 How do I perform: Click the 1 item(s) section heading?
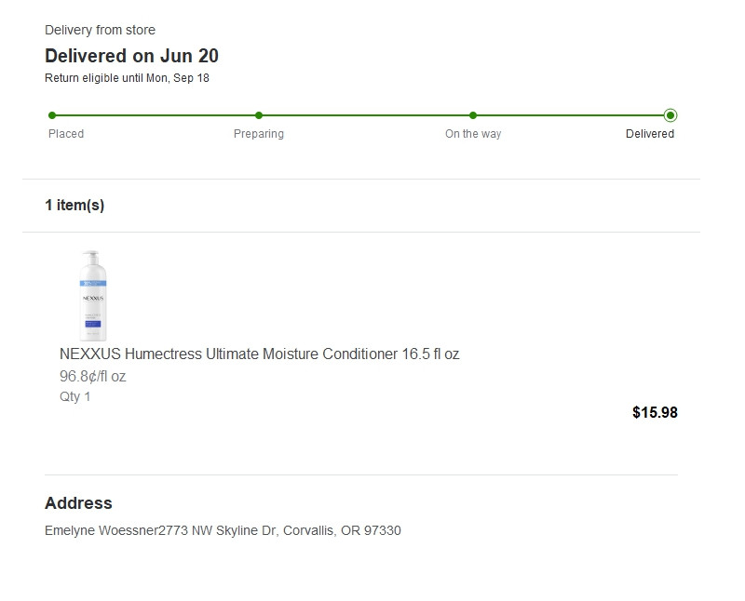[74, 206]
